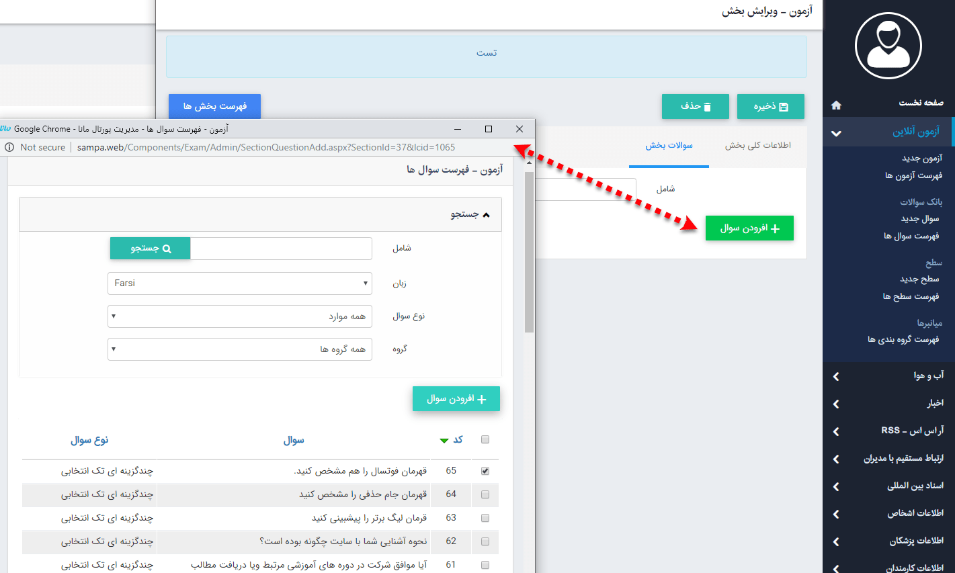Click the user avatar icon in the sidebar
The width and height of the screenshot is (955, 573).
click(888, 46)
